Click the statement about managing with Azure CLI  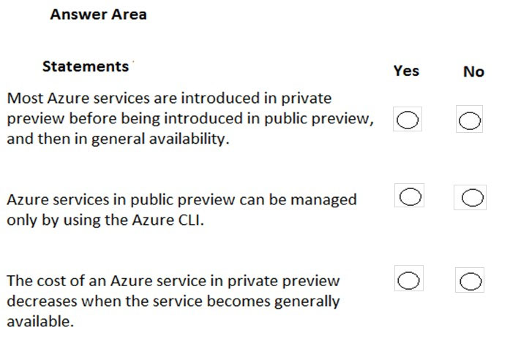181,209
